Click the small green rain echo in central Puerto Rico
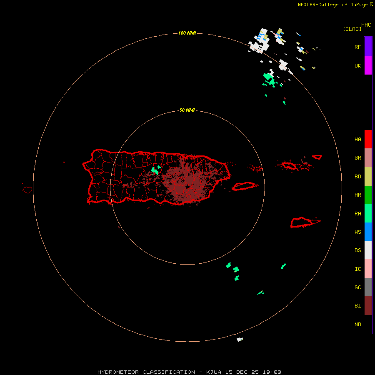The width and height of the screenshot is (375, 375). (x=155, y=170)
